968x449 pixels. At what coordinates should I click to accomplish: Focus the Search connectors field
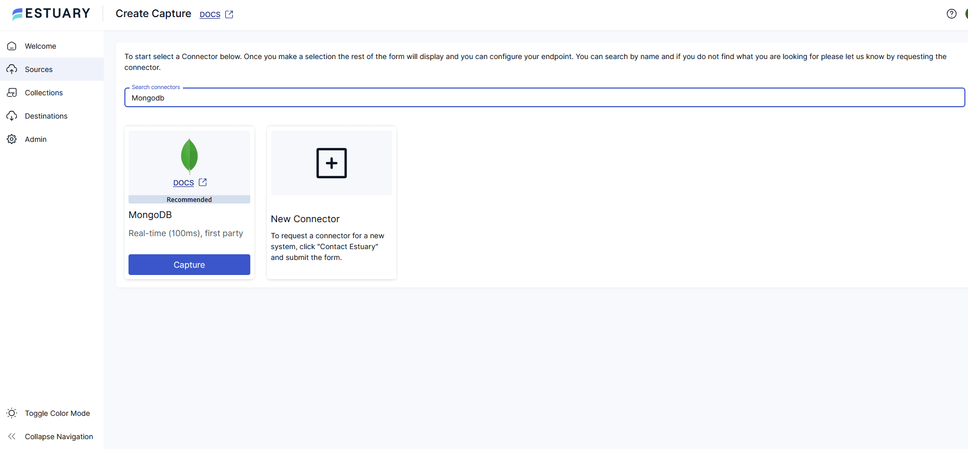click(x=545, y=98)
